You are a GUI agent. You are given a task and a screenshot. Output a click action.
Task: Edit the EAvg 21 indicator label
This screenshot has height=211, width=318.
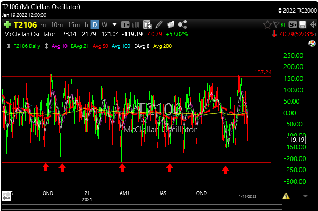(80, 46)
